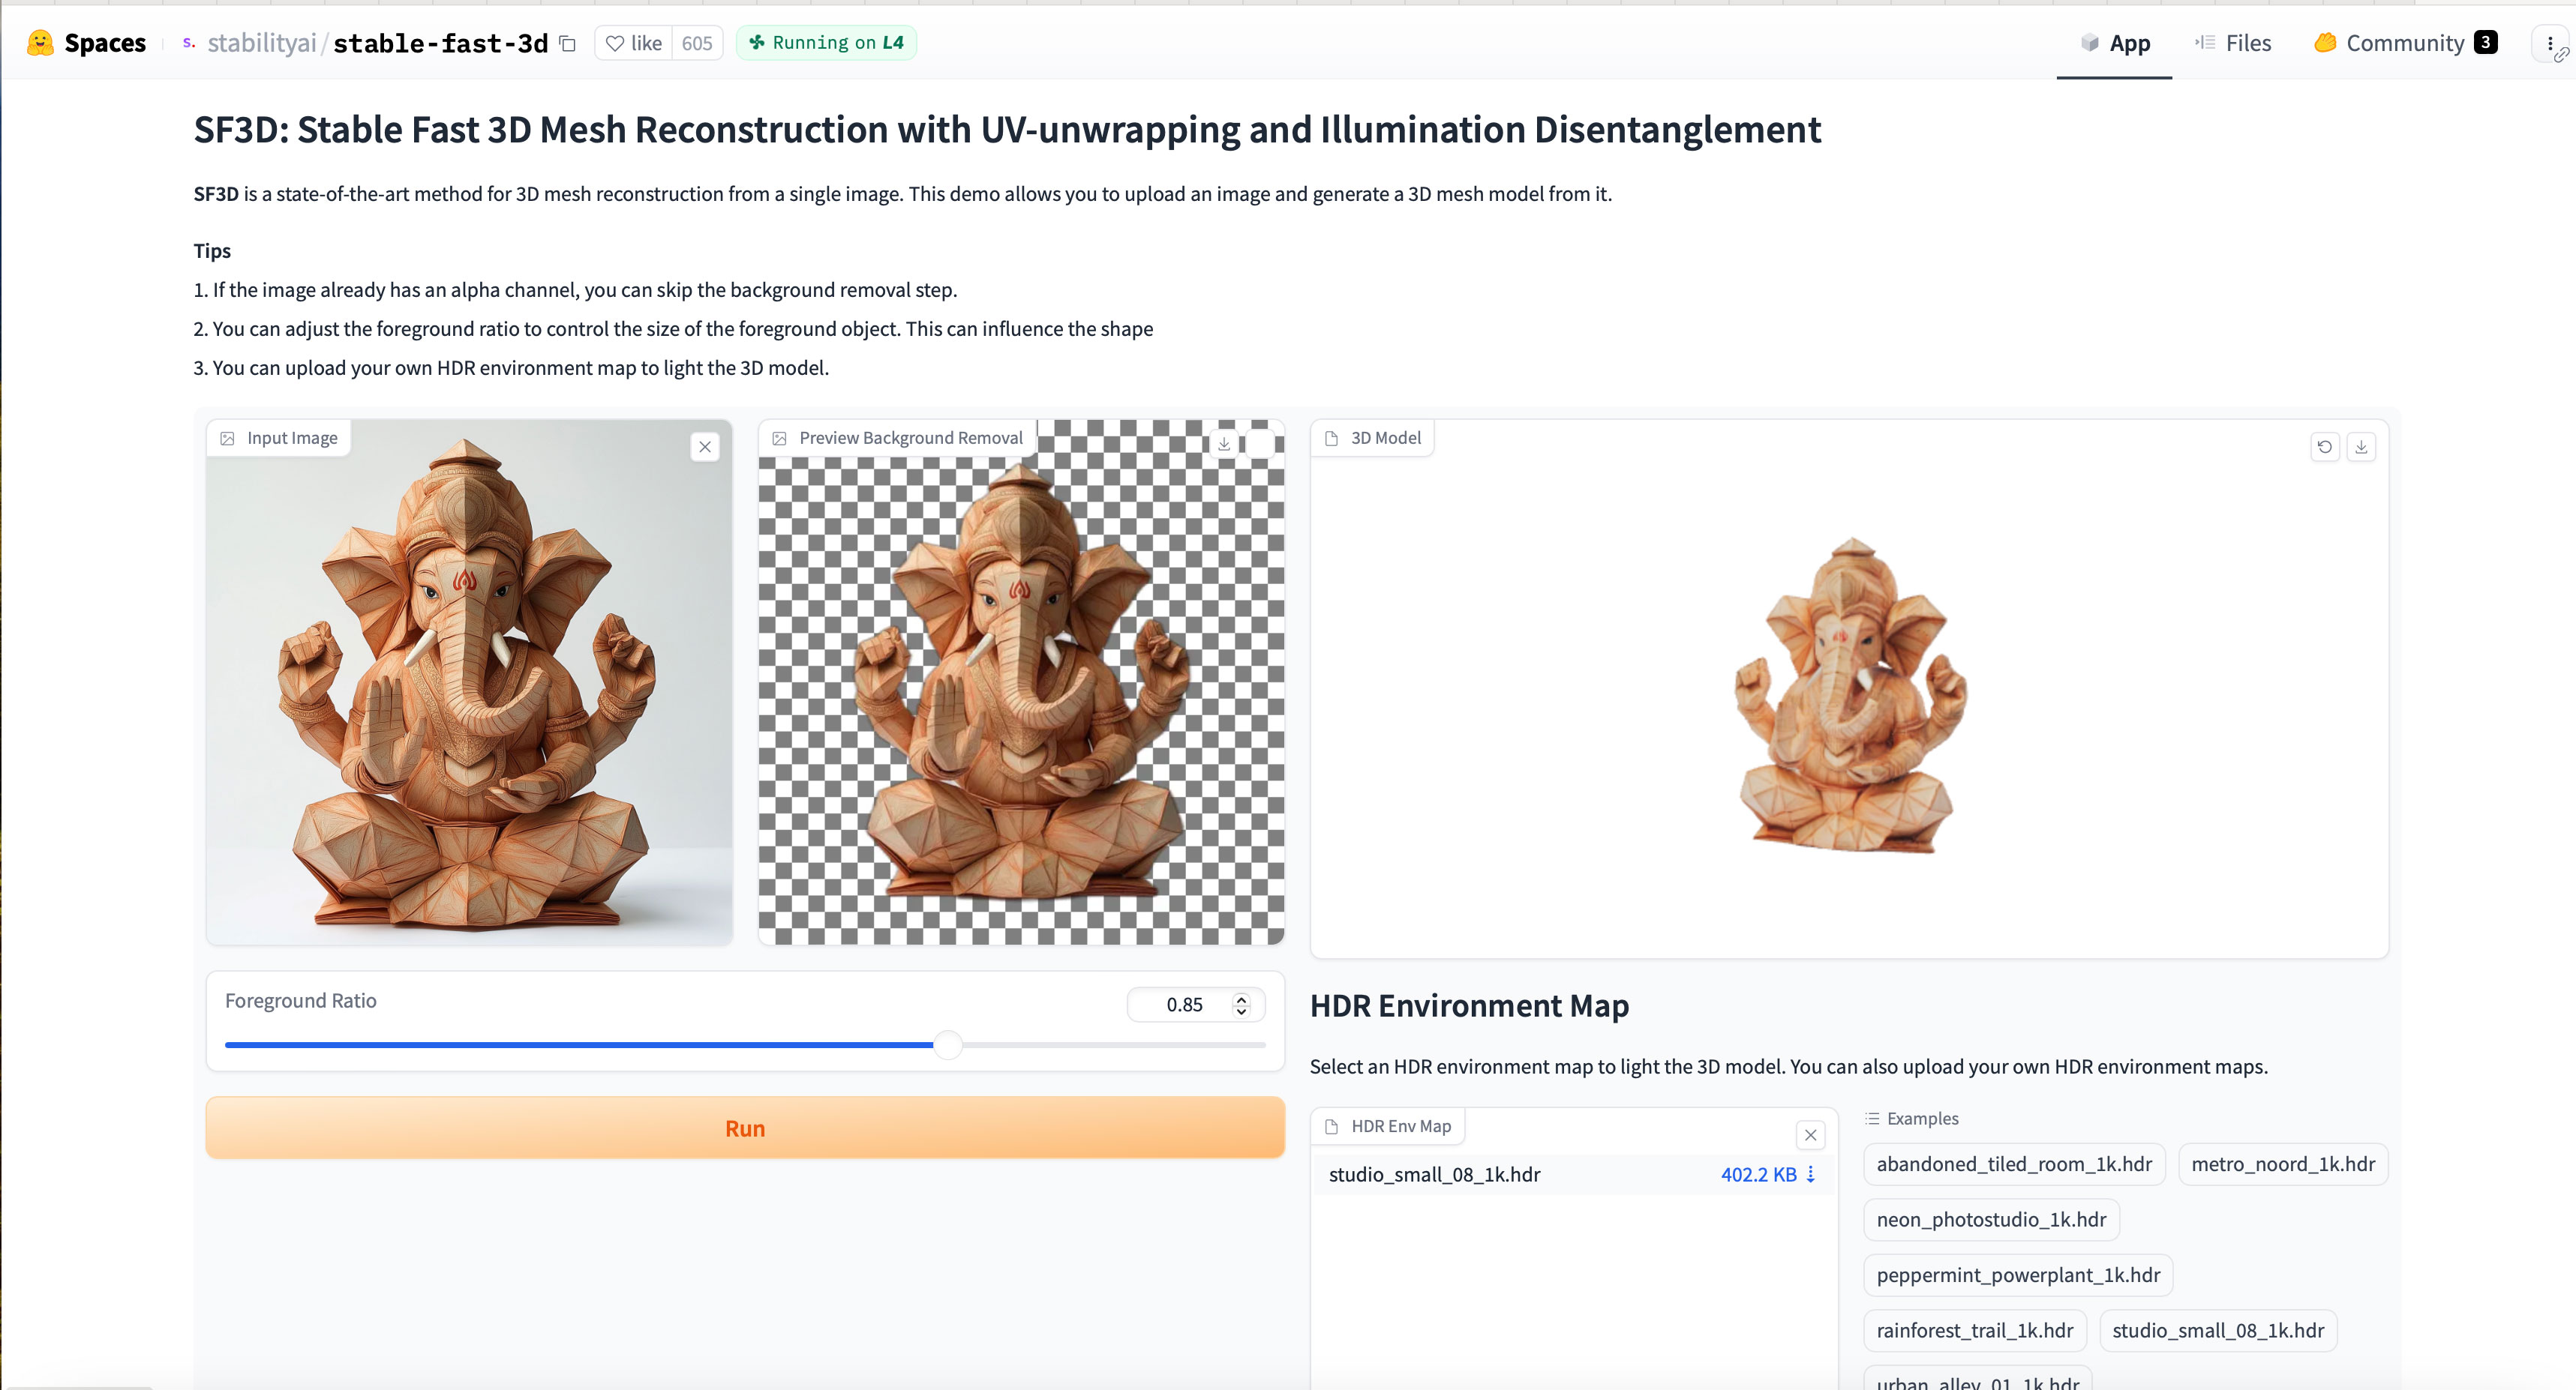Click the blank button beside preview download
This screenshot has height=1390, width=2576.
pos(1260,444)
